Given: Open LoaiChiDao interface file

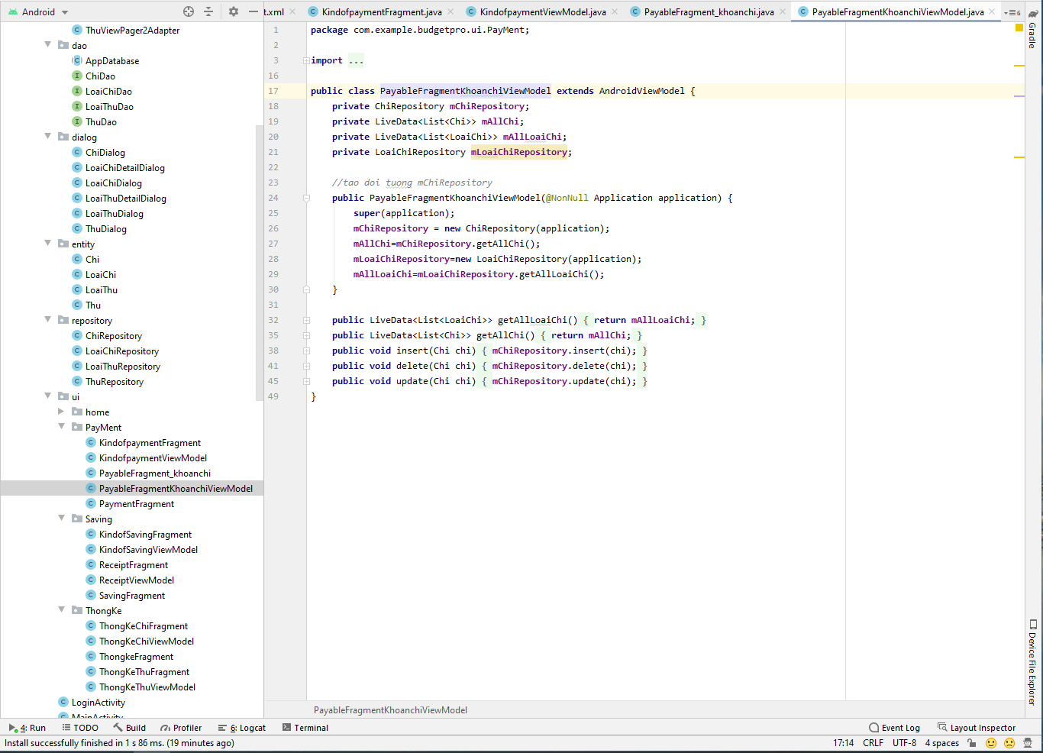Looking at the screenshot, I should [x=108, y=92].
